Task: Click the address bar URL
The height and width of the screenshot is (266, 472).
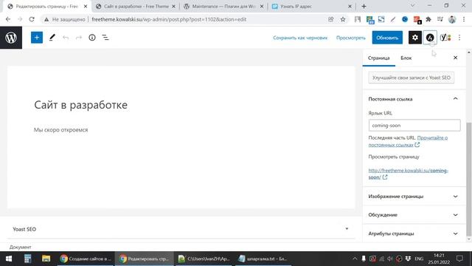Action: point(169,19)
